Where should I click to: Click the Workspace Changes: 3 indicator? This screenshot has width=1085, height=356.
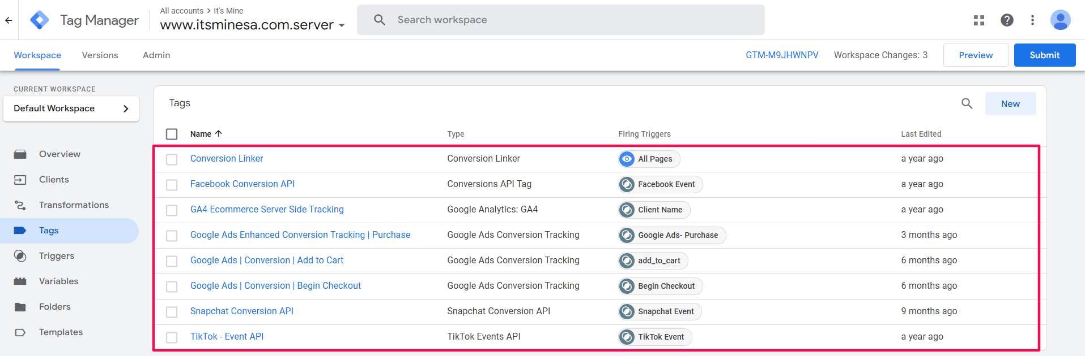pos(880,55)
